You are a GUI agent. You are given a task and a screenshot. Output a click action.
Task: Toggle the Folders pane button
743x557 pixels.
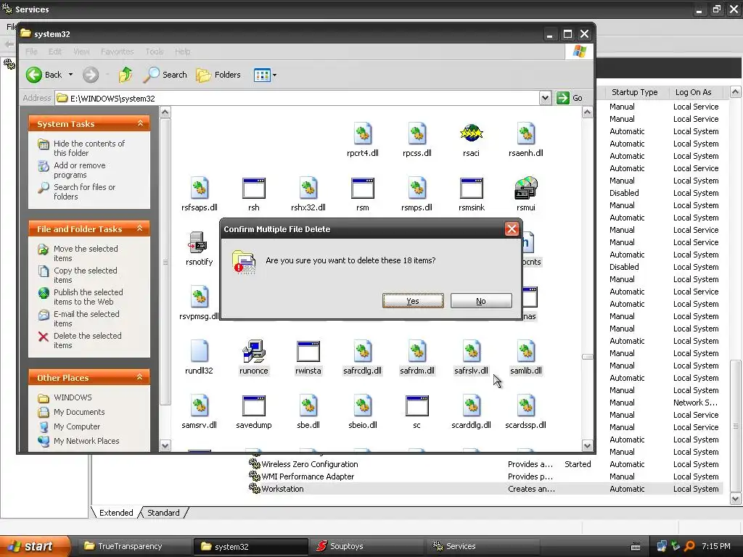coord(218,75)
